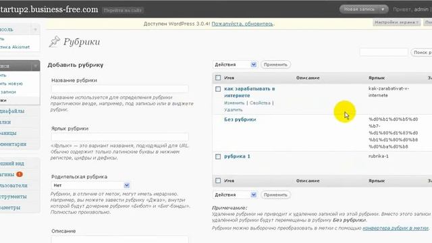
Task: Toggle the footer Имя select-all checkbox
Action: click(218, 181)
